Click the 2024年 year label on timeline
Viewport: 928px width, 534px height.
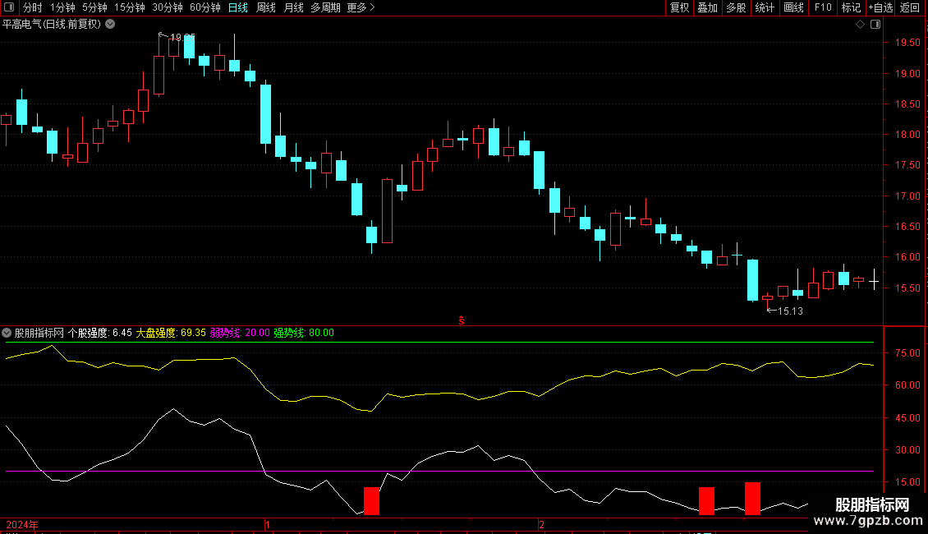pos(22,524)
